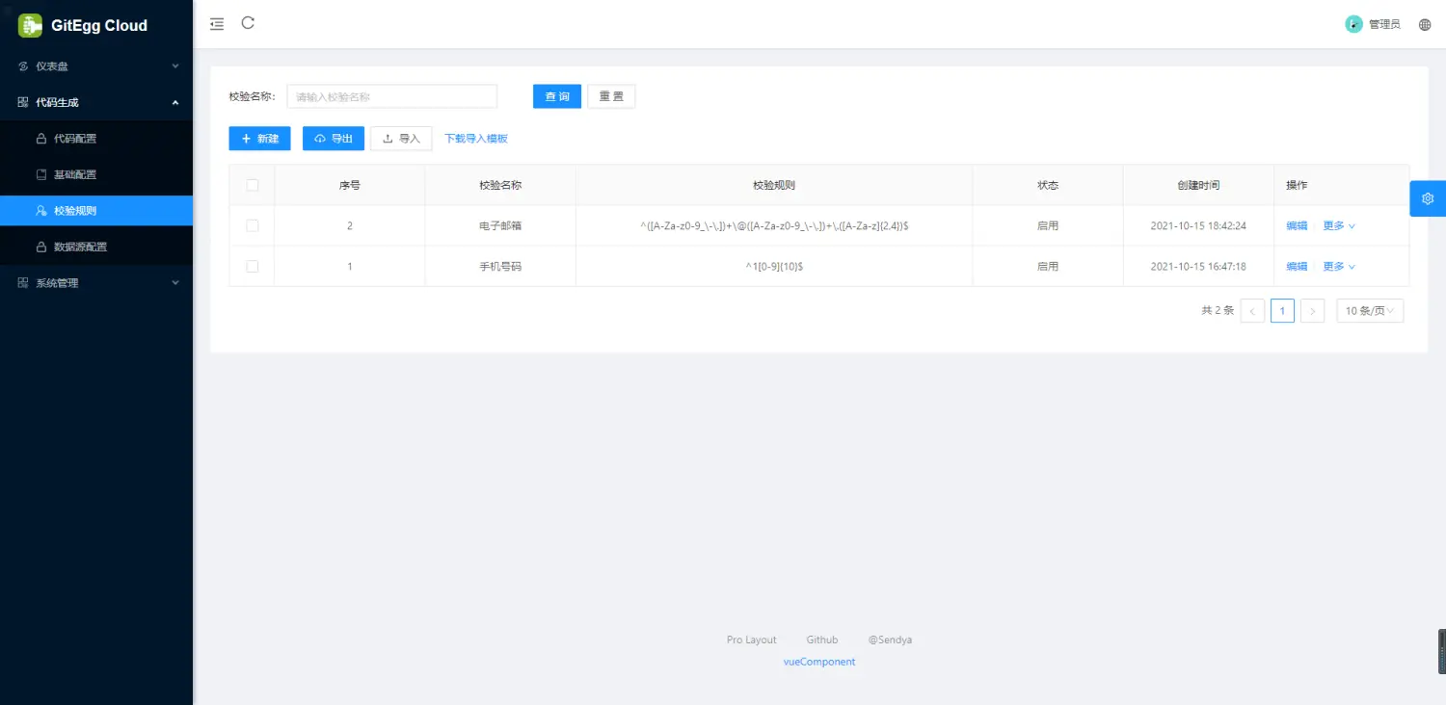Collapse the 代码生成 menu section

(96, 102)
